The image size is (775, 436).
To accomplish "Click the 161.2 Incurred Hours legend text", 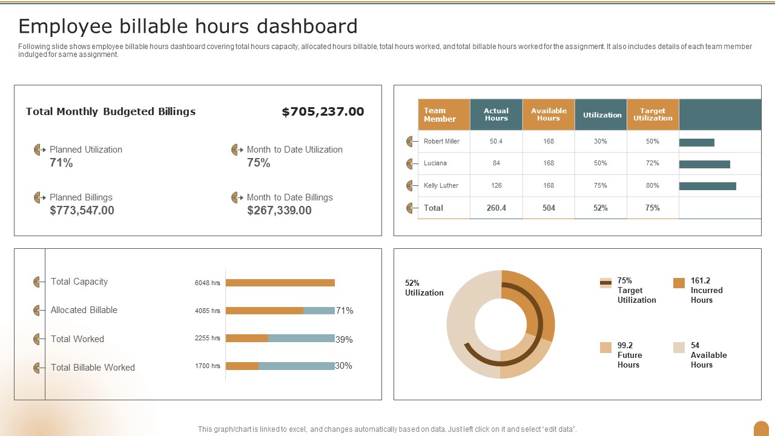I will coord(707,290).
